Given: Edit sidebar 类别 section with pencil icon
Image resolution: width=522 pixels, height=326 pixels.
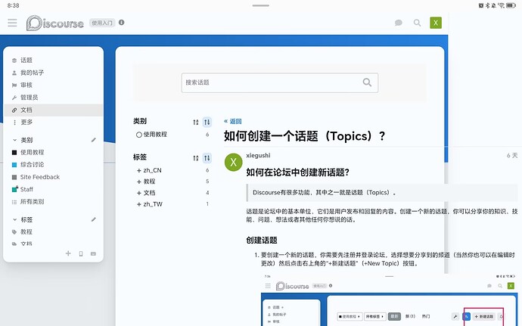Looking at the screenshot, I should [94, 140].
